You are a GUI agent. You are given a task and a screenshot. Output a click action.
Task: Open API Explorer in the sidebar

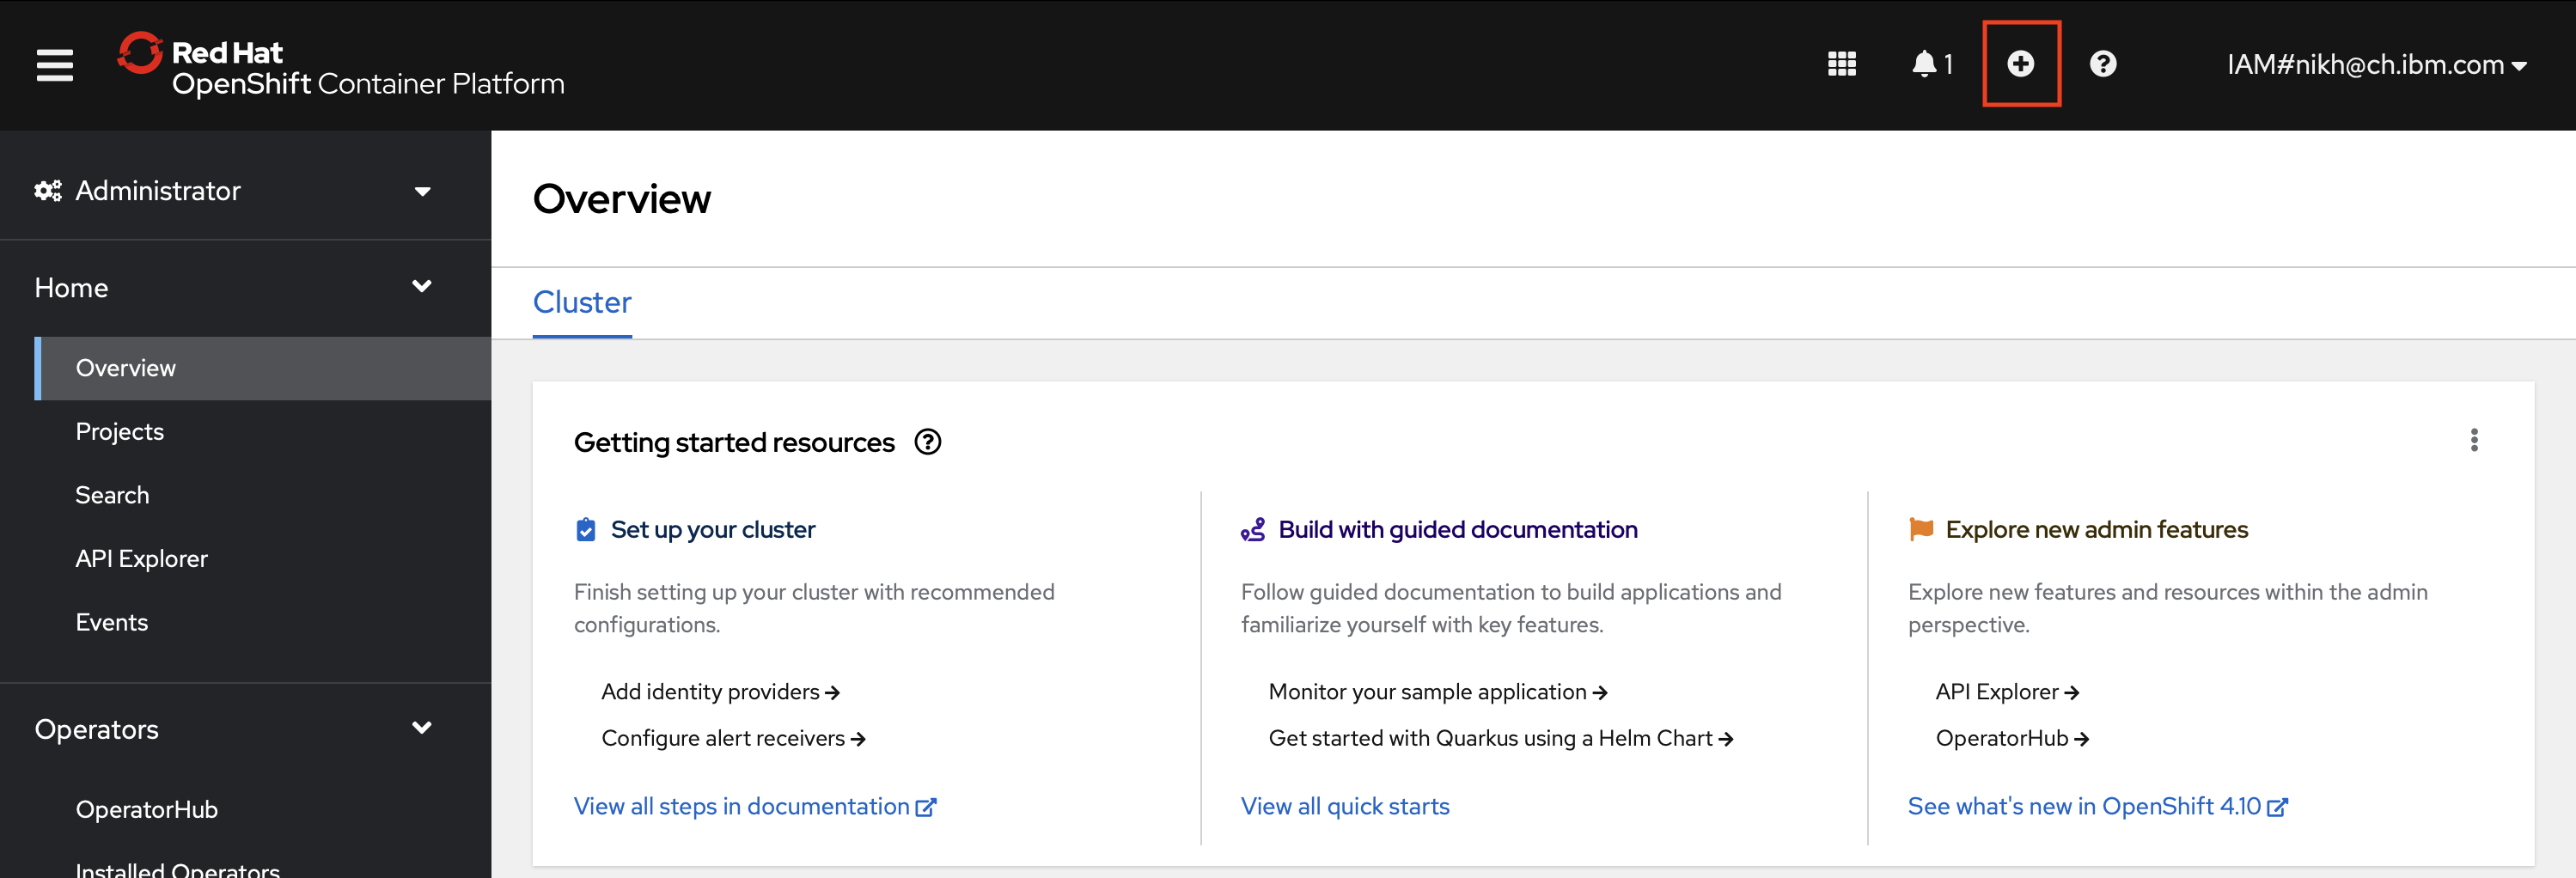coord(141,558)
